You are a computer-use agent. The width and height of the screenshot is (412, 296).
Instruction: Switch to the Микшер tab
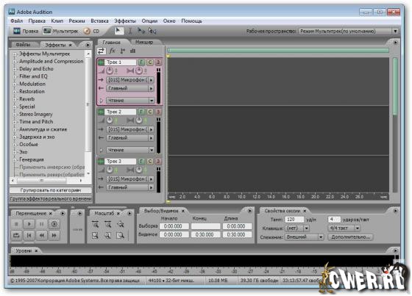tap(144, 42)
